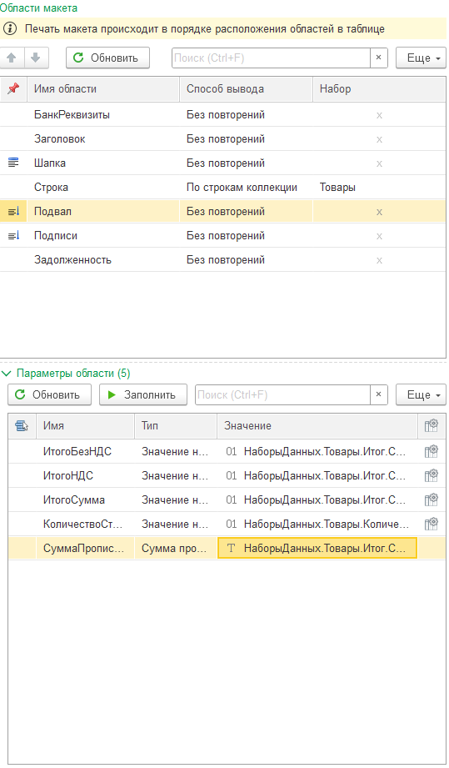
Task: Open settings icon for ИтогоНДС parameter
Action: tap(431, 475)
